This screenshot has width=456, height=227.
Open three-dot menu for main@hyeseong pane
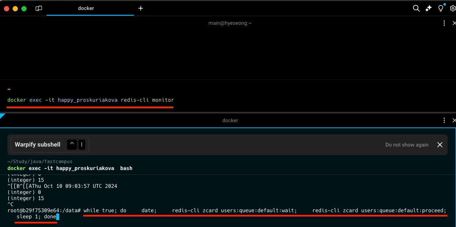point(444,23)
